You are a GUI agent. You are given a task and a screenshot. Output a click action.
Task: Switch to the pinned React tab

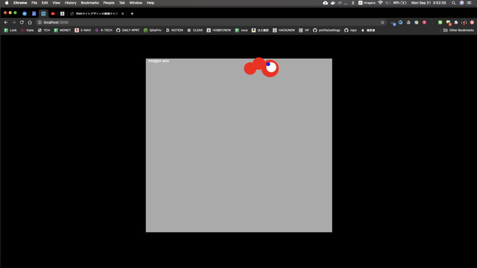(44, 13)
